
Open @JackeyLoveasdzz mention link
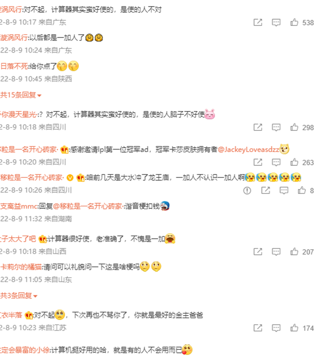248,150
